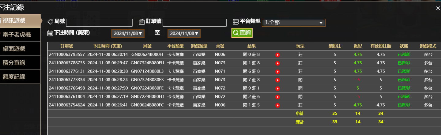Open the end date picker after 至
This screenshot has width=441, height=135.
point(184,33)
